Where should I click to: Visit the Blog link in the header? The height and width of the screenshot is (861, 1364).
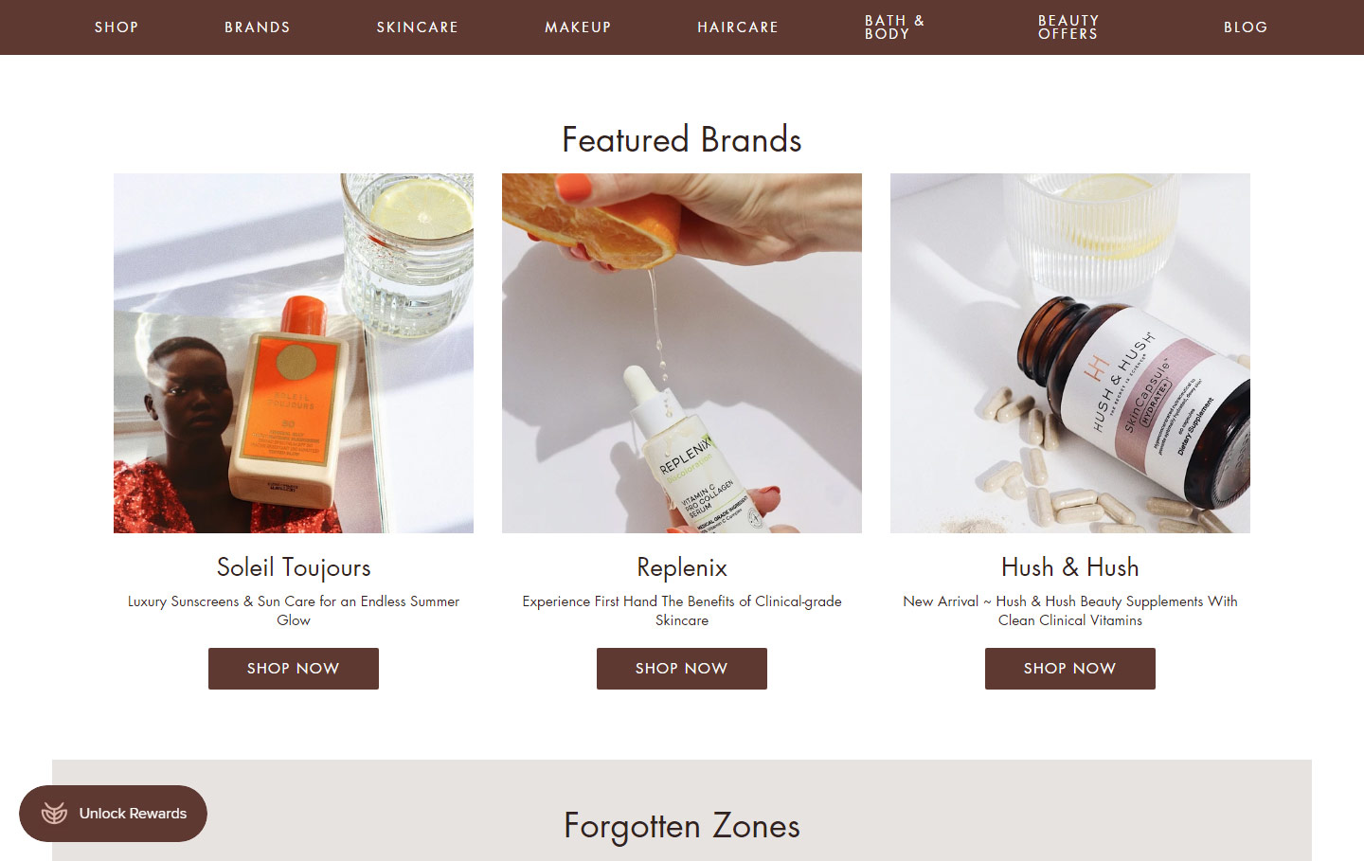pos(1246,27)
